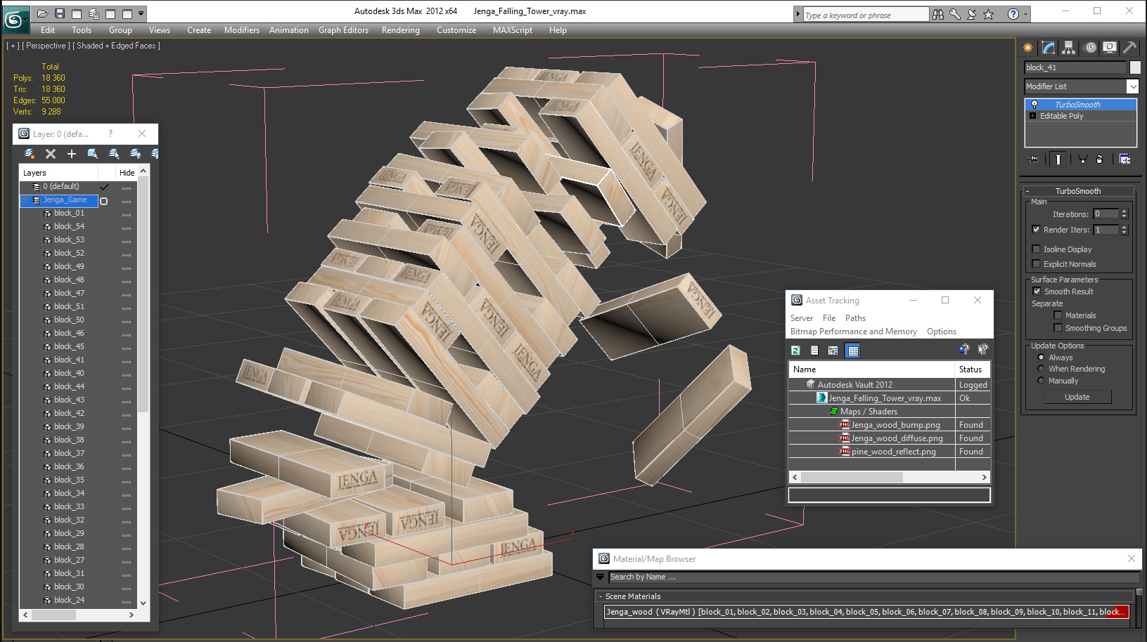Enable Explicit Normals checkbox
Screen dimensions: 1147x642
pos(1036,263)
